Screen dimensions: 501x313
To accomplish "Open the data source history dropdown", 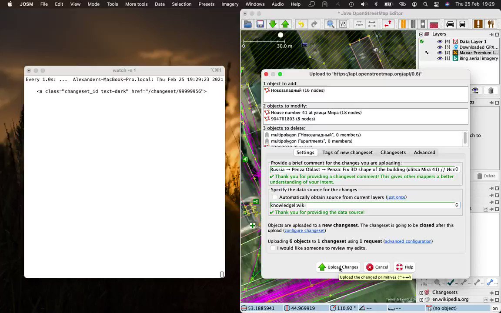I will tap(457, 205).
